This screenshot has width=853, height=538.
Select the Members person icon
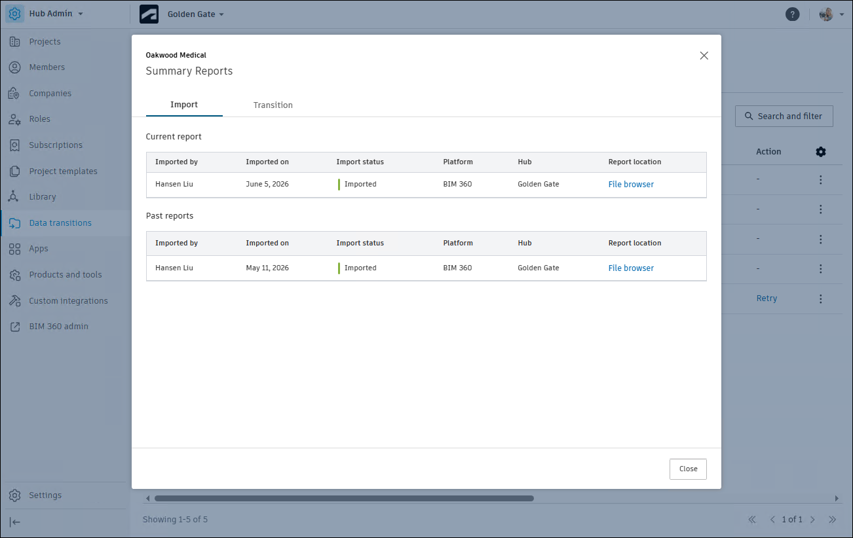click(14, 67)
